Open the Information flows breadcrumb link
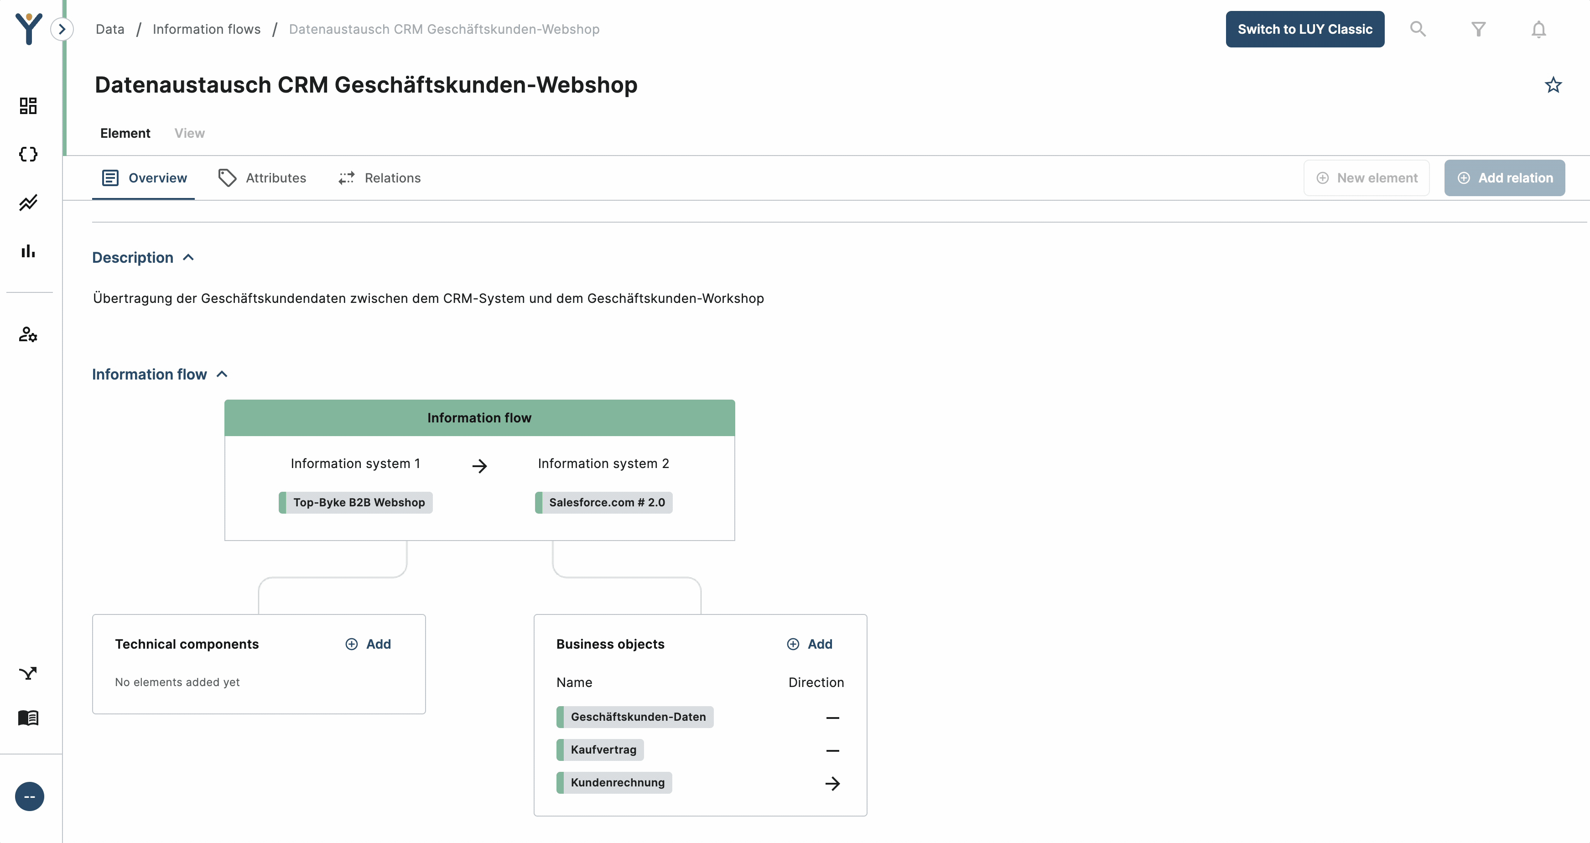This screenshot has width=1590, height=843. pos(207,29)
